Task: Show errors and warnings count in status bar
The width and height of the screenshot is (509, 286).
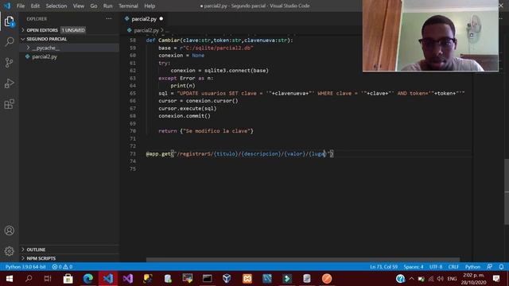Action: click(62, 267)
